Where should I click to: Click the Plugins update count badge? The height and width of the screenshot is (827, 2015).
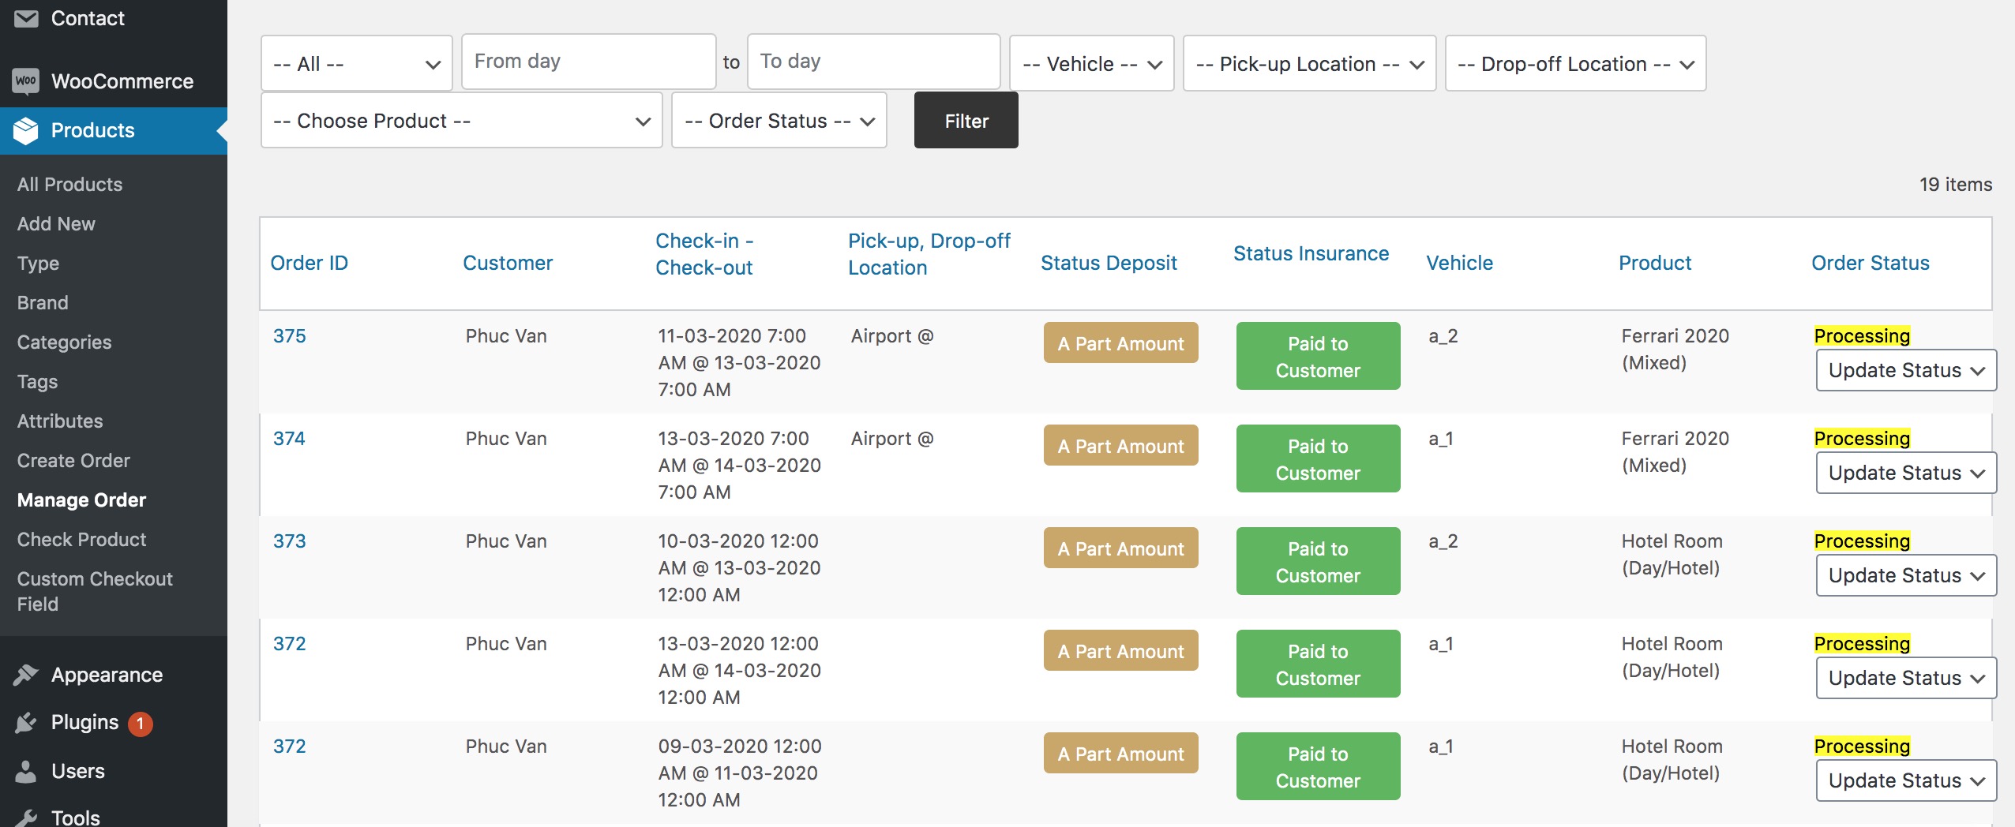140,723
